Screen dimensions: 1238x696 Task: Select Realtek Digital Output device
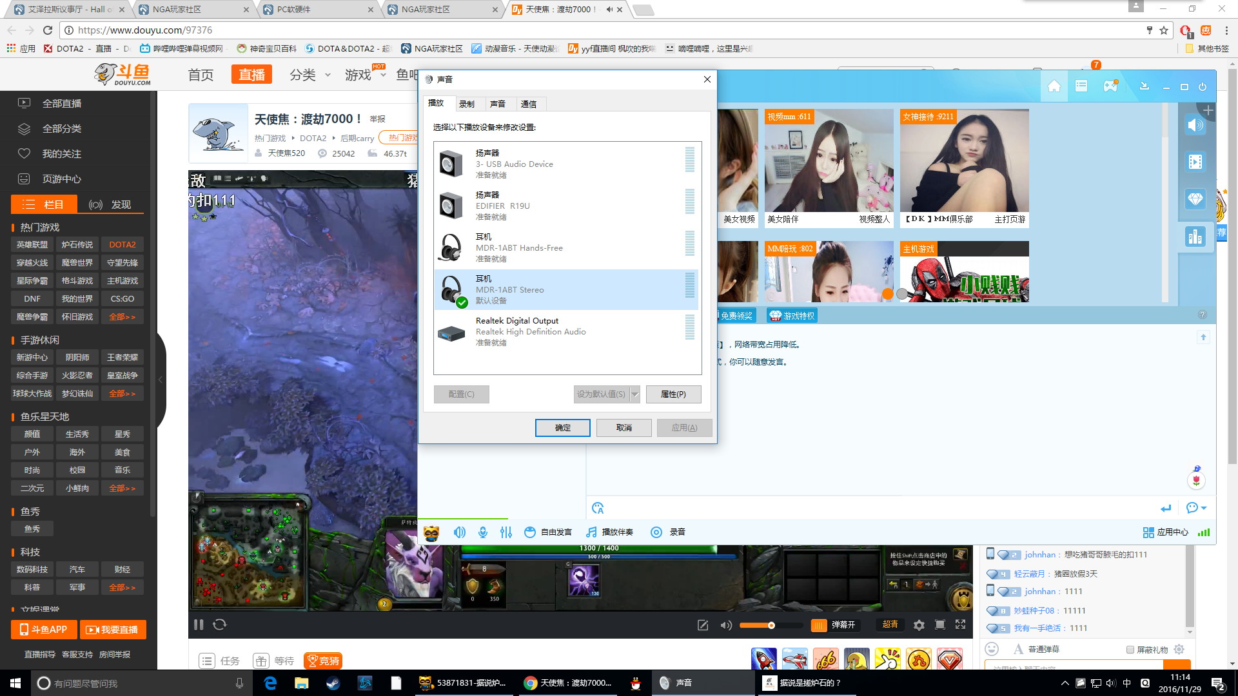pyautogui.click(x=566, y=331)
